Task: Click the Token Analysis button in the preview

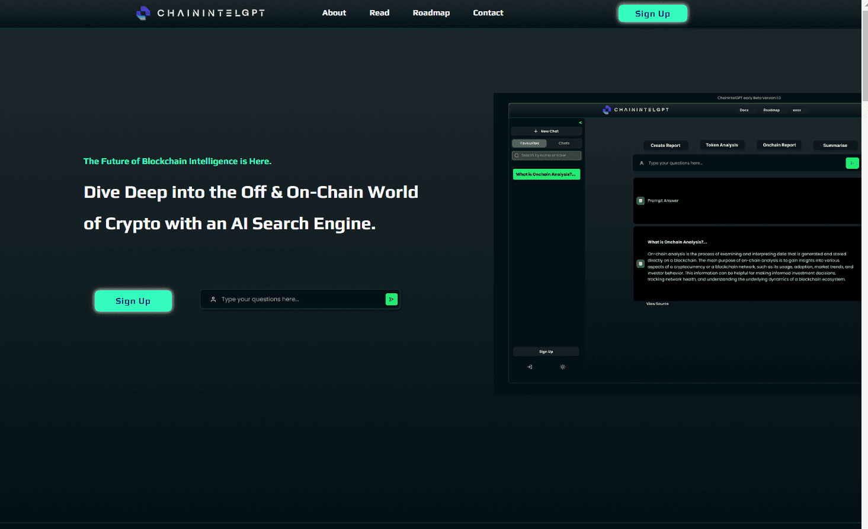Action: (722, 145)
